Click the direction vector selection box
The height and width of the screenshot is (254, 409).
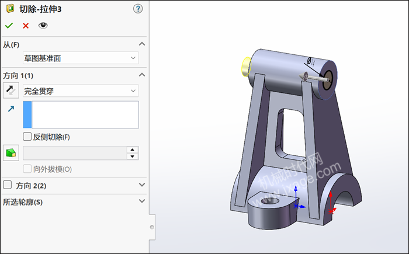85,114
